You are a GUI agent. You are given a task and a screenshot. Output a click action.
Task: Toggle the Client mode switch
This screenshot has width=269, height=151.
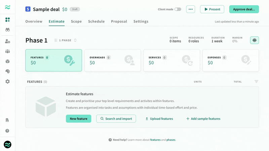pos(178,9)
